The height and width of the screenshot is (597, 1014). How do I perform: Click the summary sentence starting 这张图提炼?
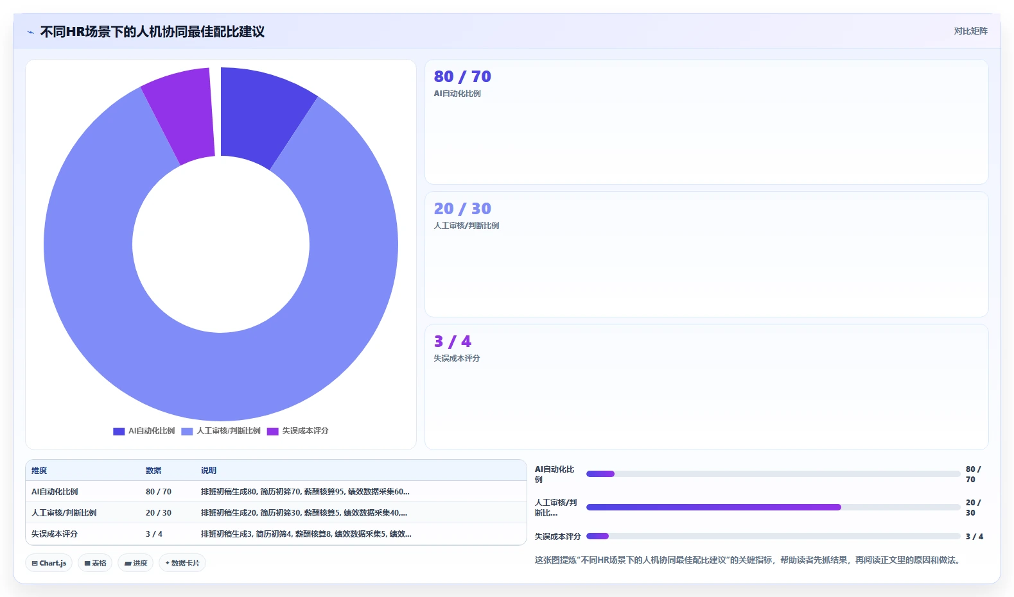[x=749, y=560]
